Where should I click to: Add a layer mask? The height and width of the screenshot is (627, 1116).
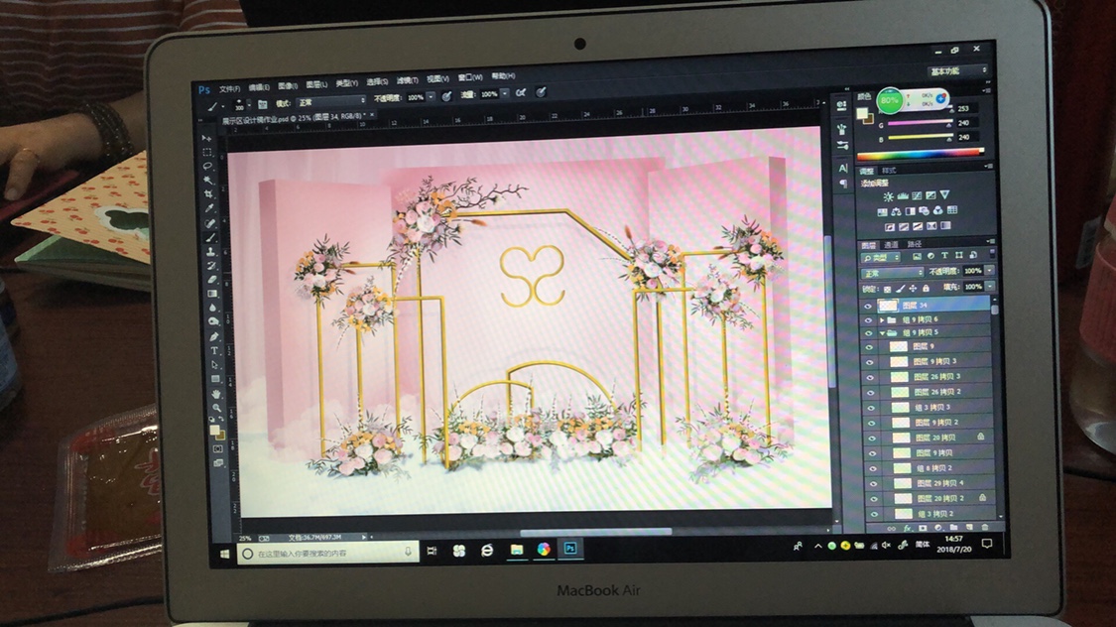(924, 528)
